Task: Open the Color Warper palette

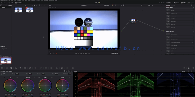Action: pyautogui.click(x=35, y=68)
